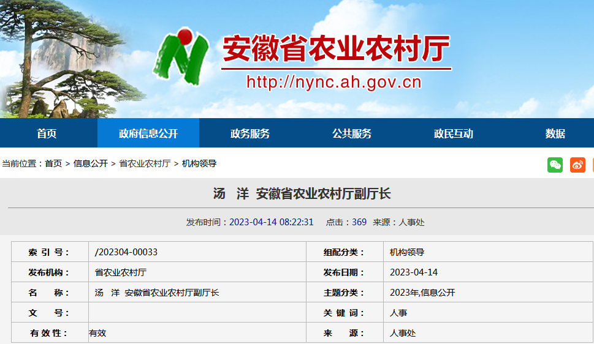Share page via WeChat icon
This screenshot has width=594, height=344.
555,165
